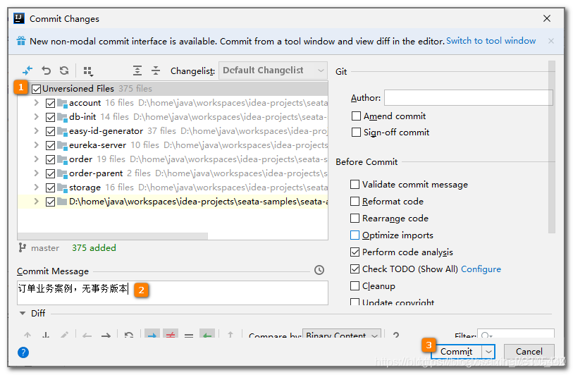
Task: Click the master branch icon
Action: point(23,248)
